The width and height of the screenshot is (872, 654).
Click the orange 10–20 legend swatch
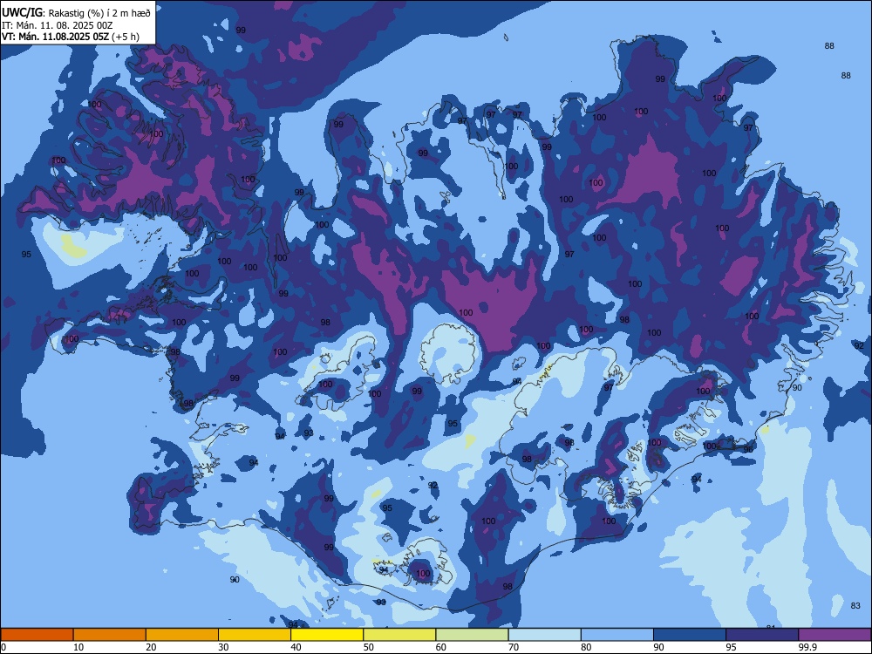[110, 635]
